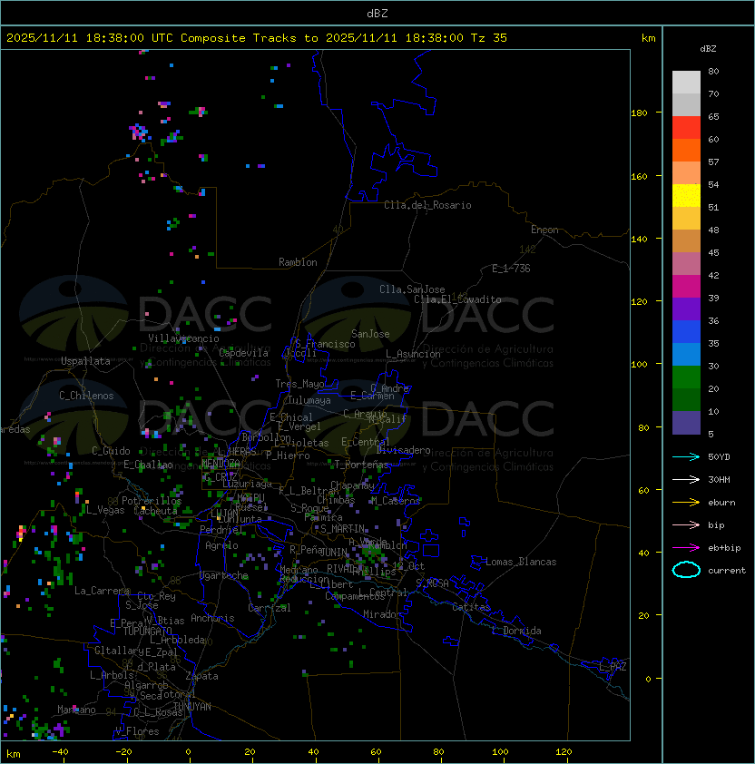Click the Clla.del_Rosario label
Screen dimensions: 755x764
(427, 205)
